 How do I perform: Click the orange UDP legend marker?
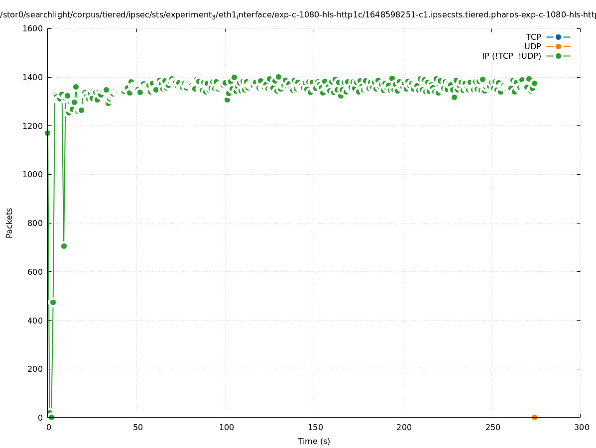(x=558, y=46)
